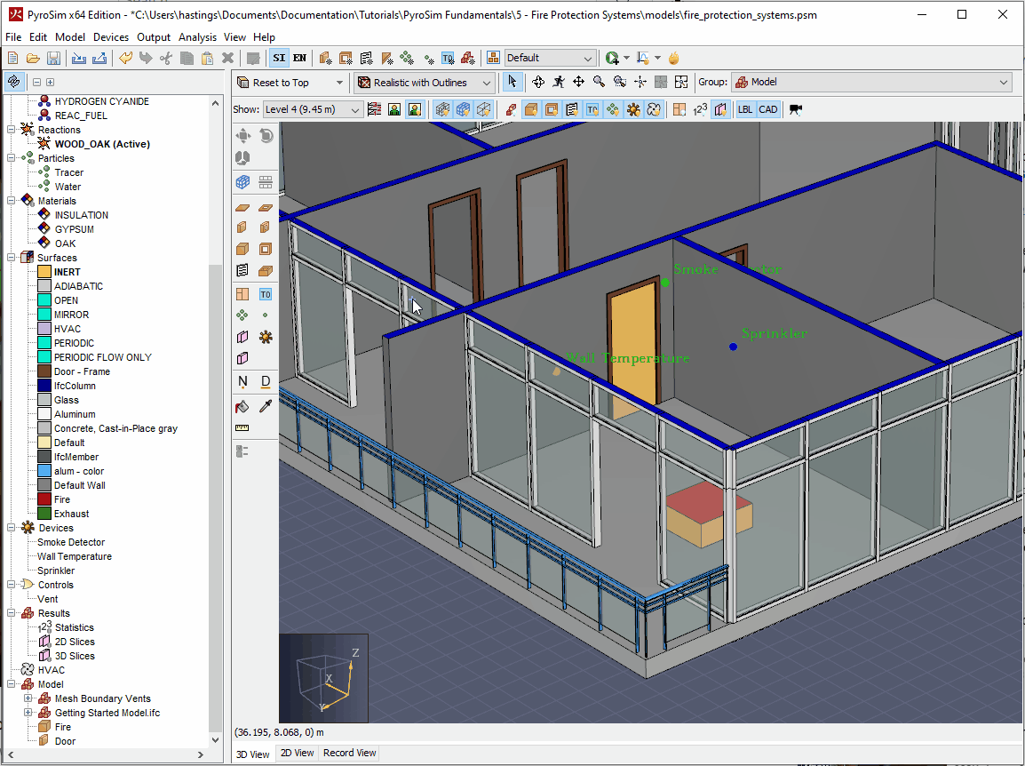Select the Draw Device sun-shaped tool
The image size is (1025, 766).
pyautogui.click(x=266, y=338)
